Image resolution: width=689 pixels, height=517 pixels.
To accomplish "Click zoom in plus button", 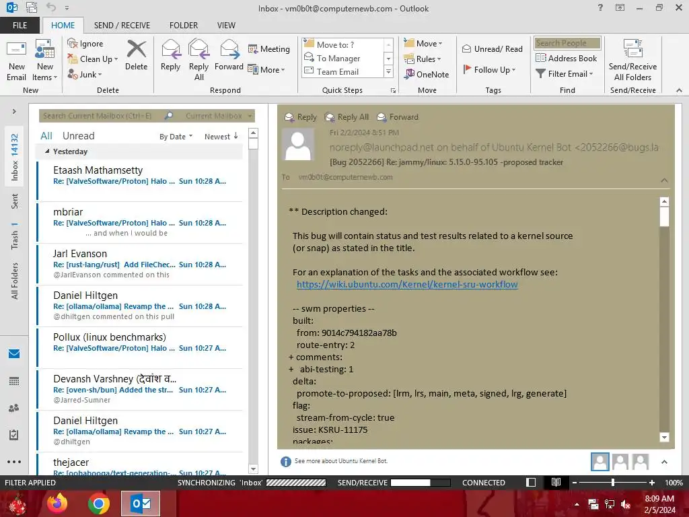I will (651, 482).
